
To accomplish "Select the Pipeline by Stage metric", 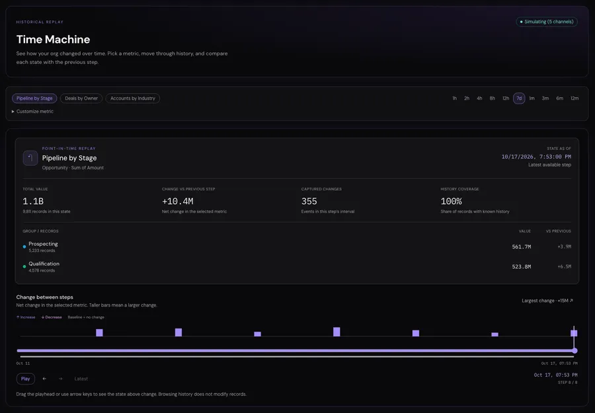I will [34, 98].
